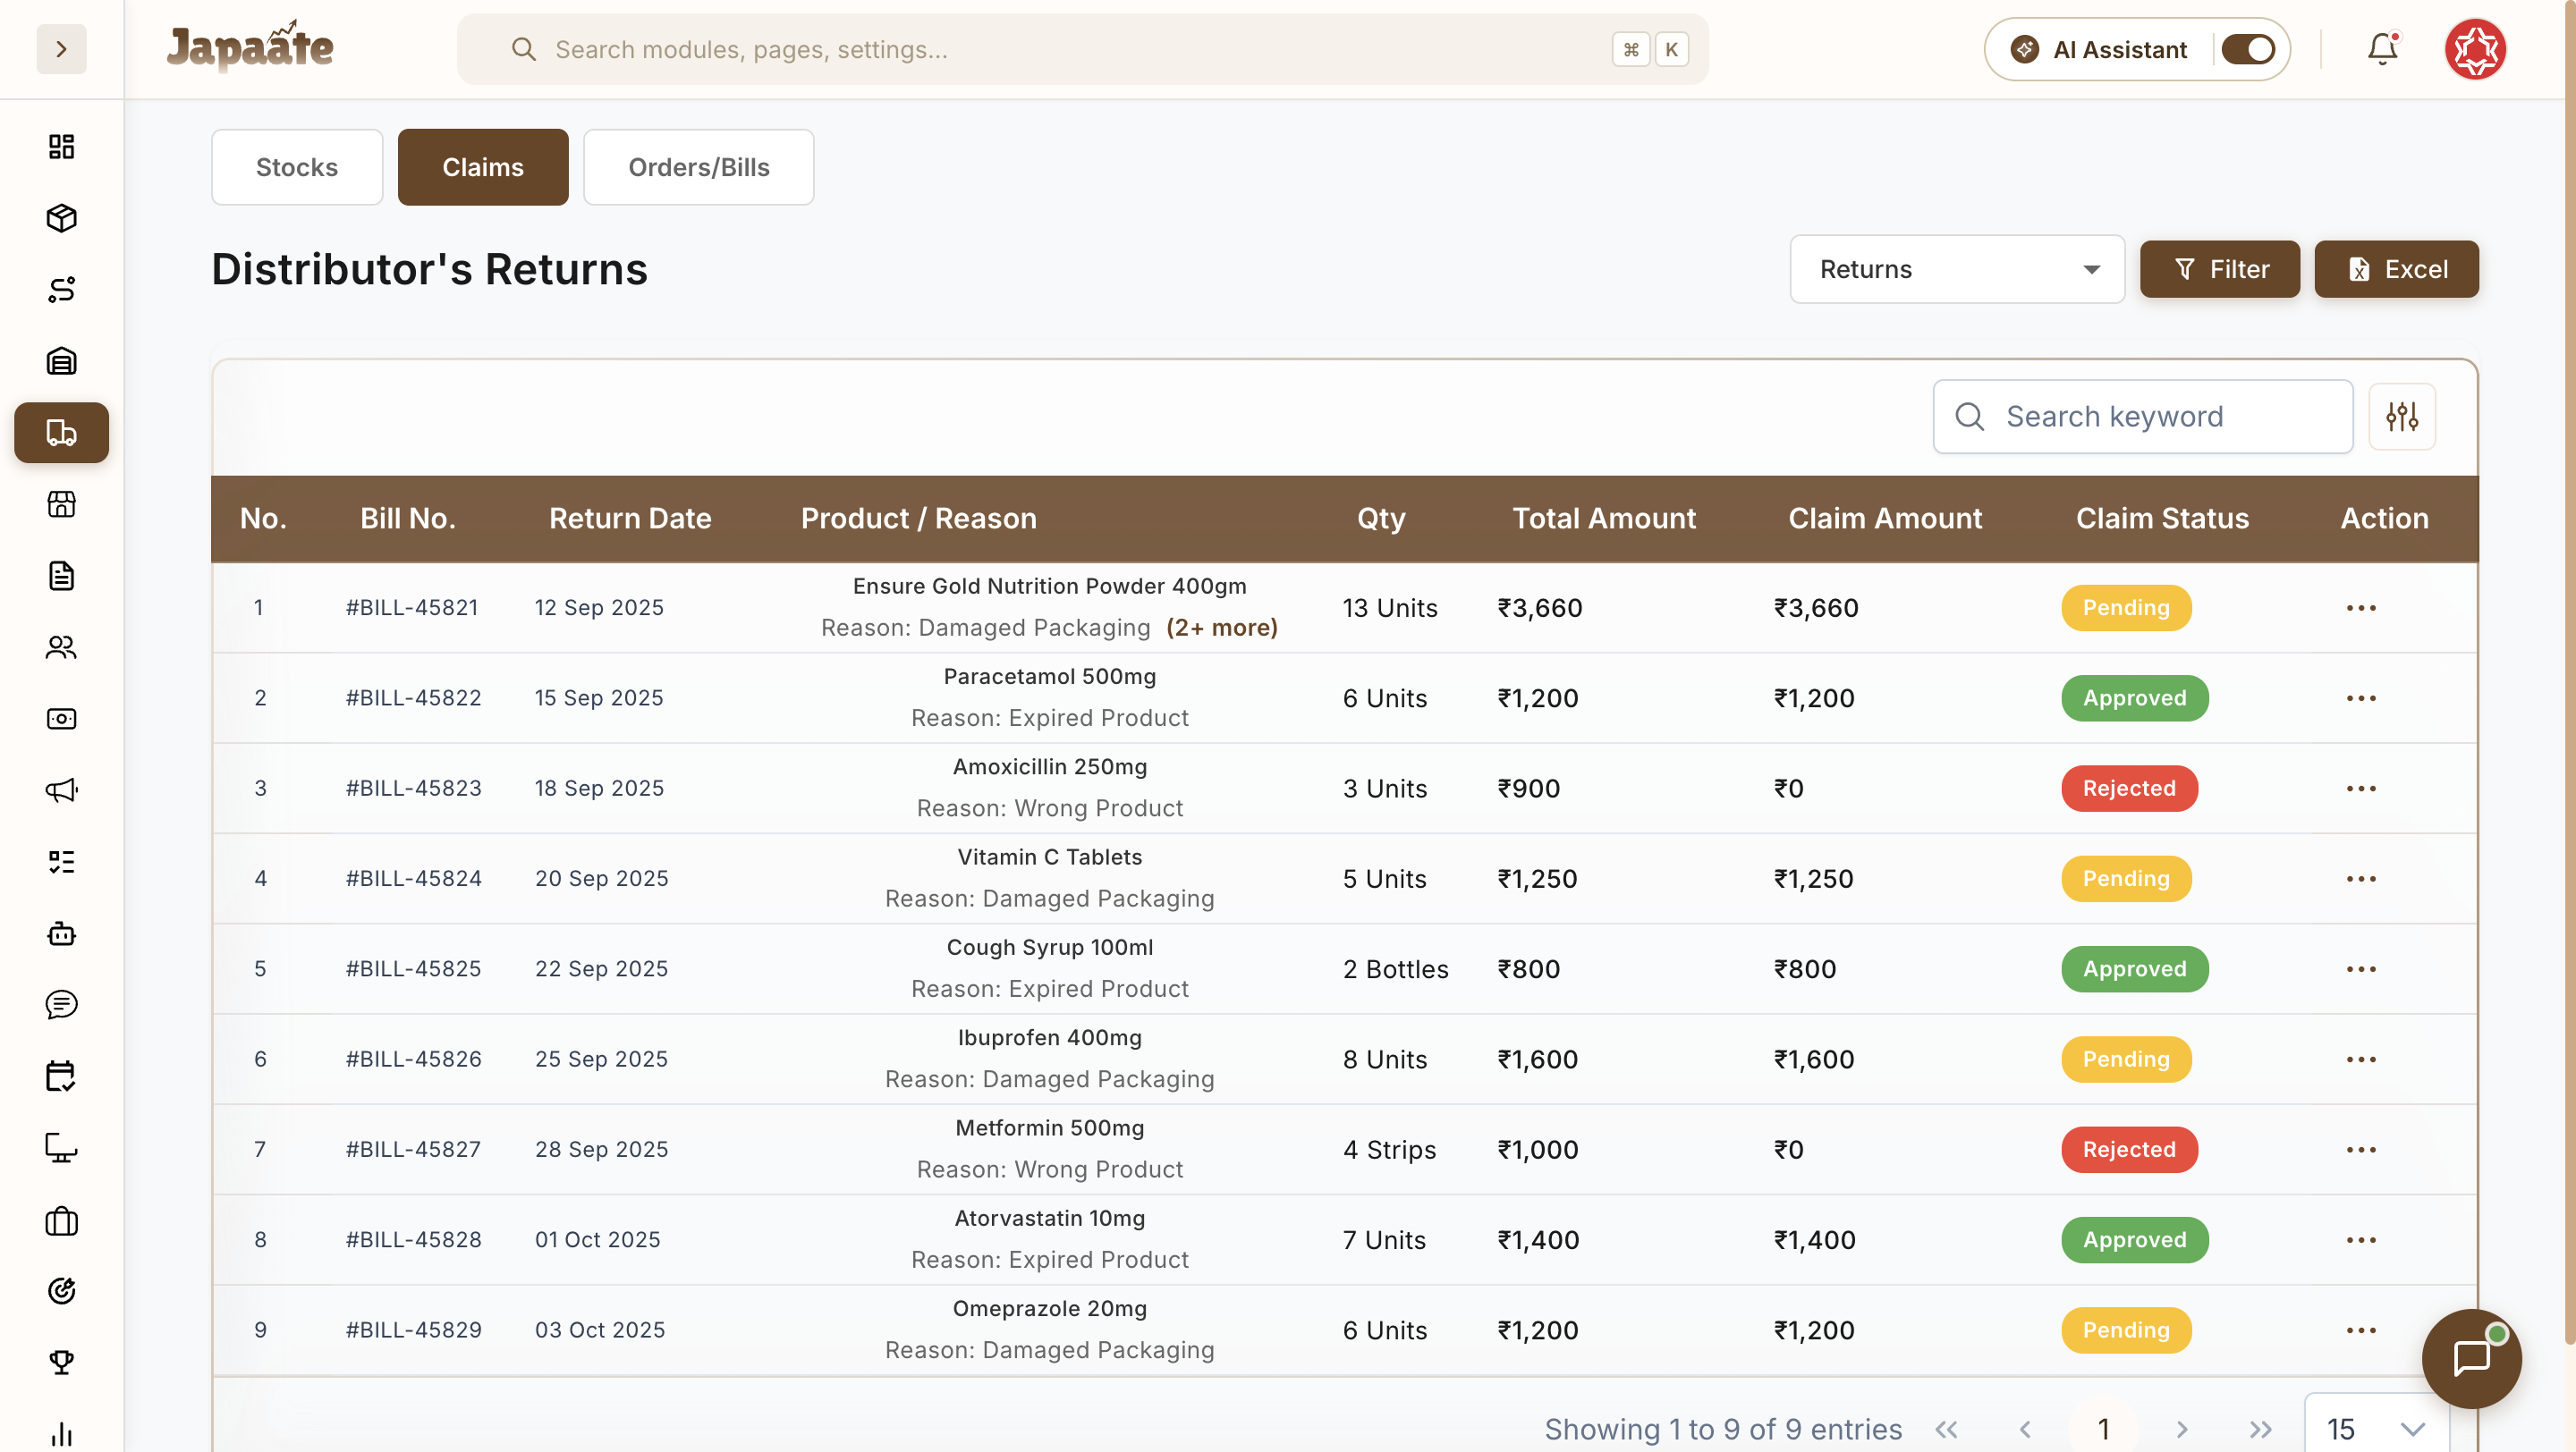Click the megaphone Announcements icon
The width and height of the screenshot is (2576, 1452).
click(x=61, y=790)
